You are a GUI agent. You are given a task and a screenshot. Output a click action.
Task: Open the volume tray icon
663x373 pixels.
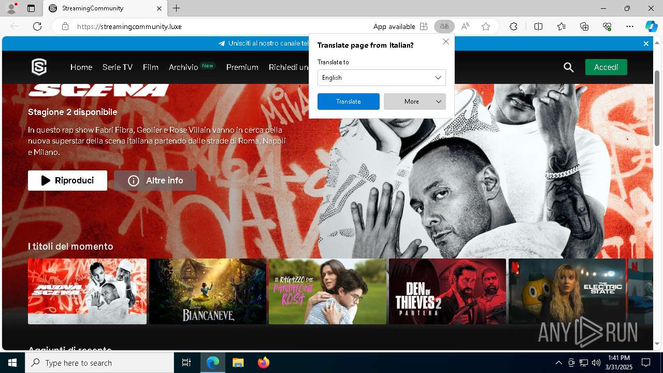596,363
